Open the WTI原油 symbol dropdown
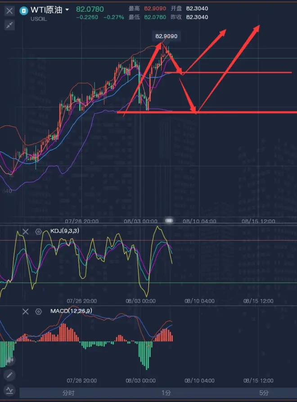The width and height of the screenshot is (297, 402). pos(67,10)
